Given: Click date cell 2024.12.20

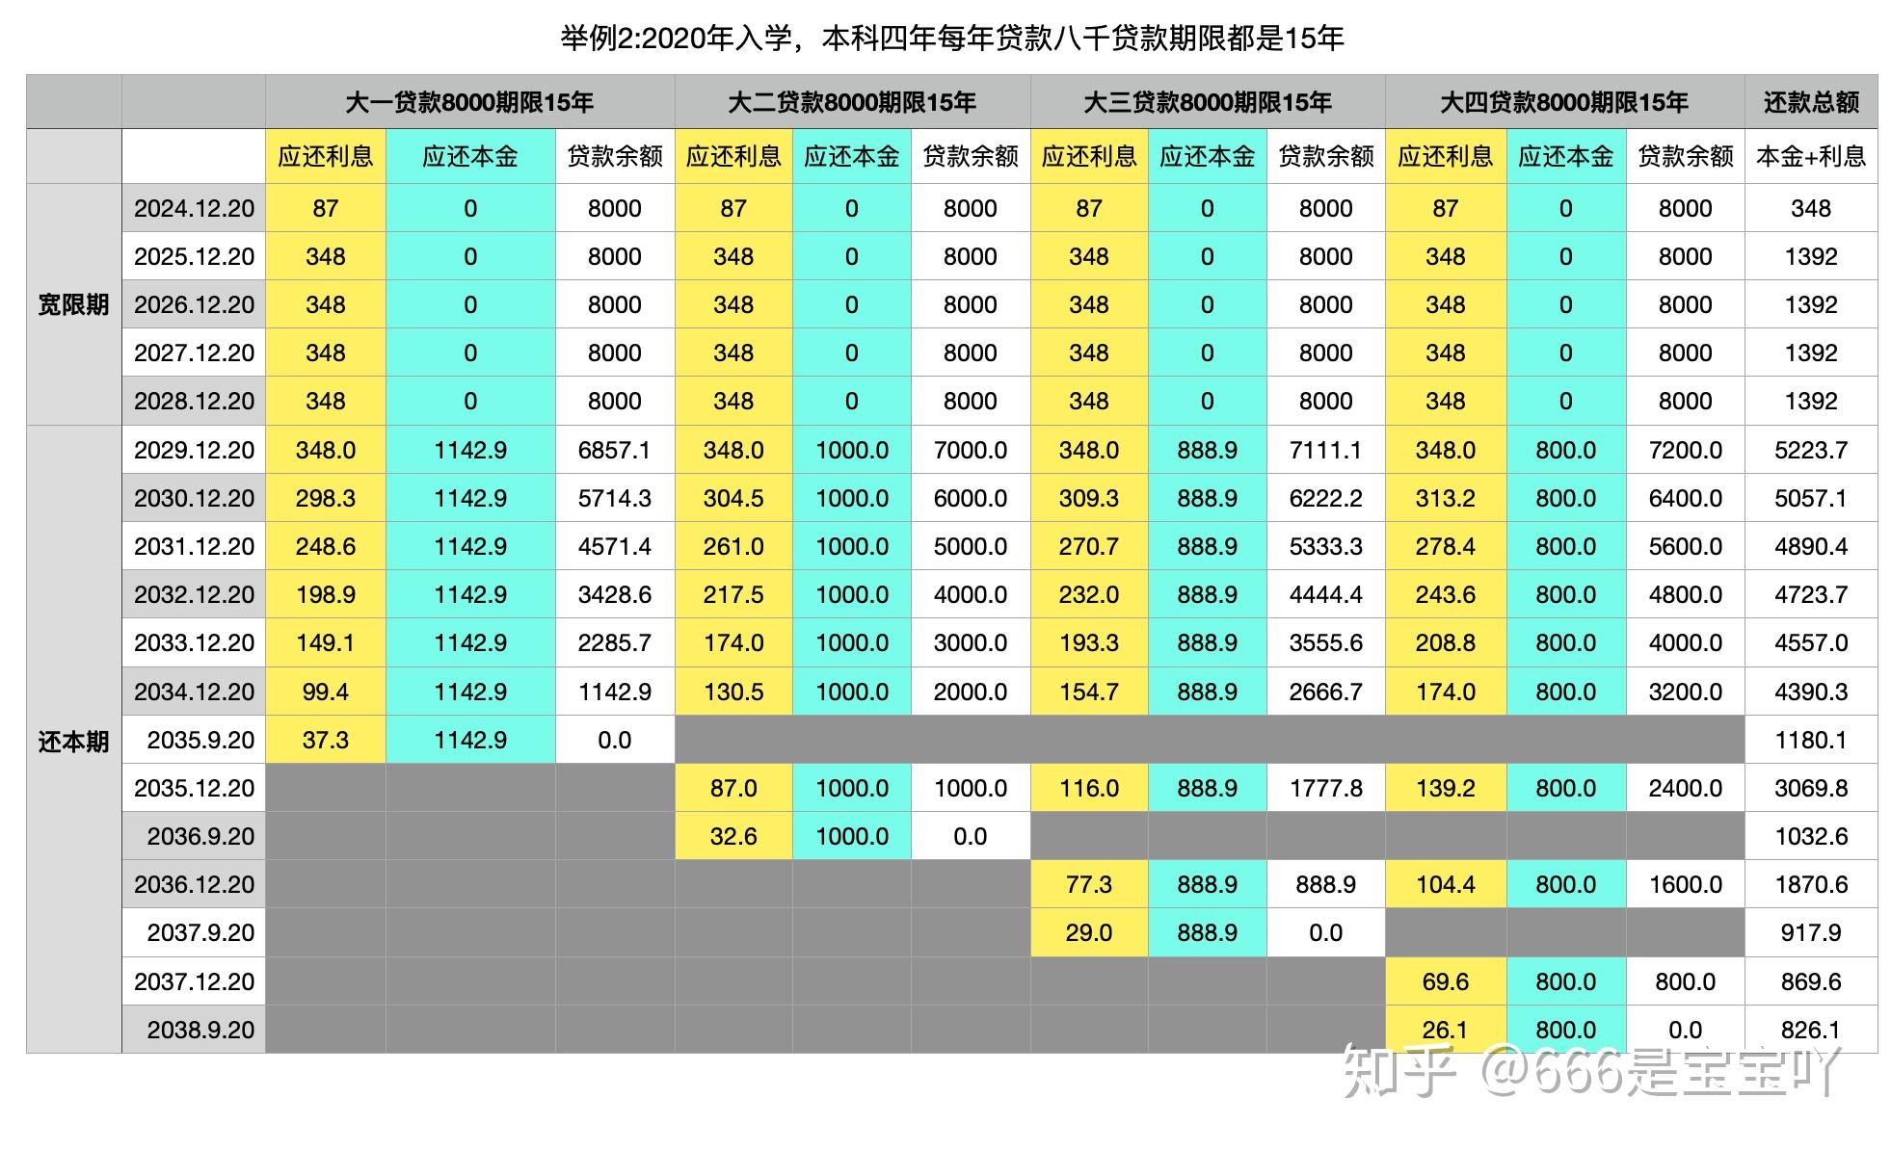Looking at the screenshot, I should (194, 208).
